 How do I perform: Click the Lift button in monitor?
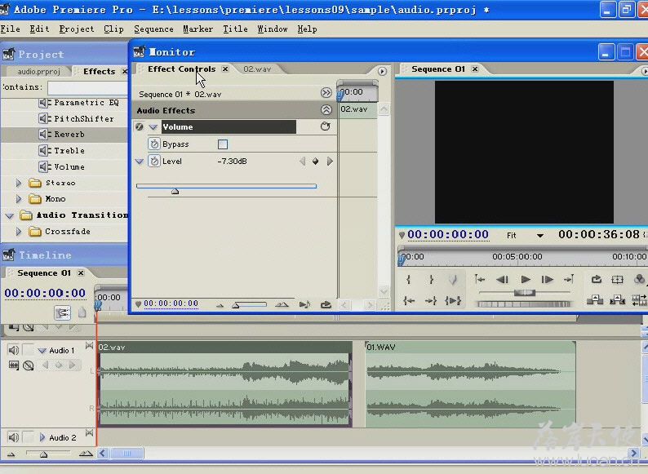[595, 300]
